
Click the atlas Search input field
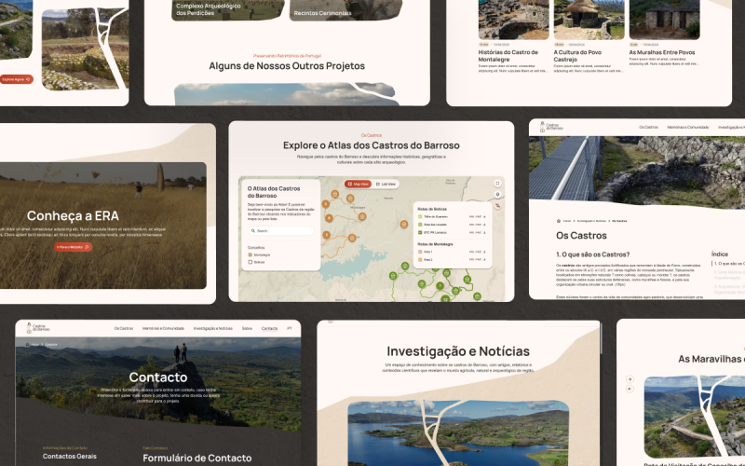tap(281, 230)
